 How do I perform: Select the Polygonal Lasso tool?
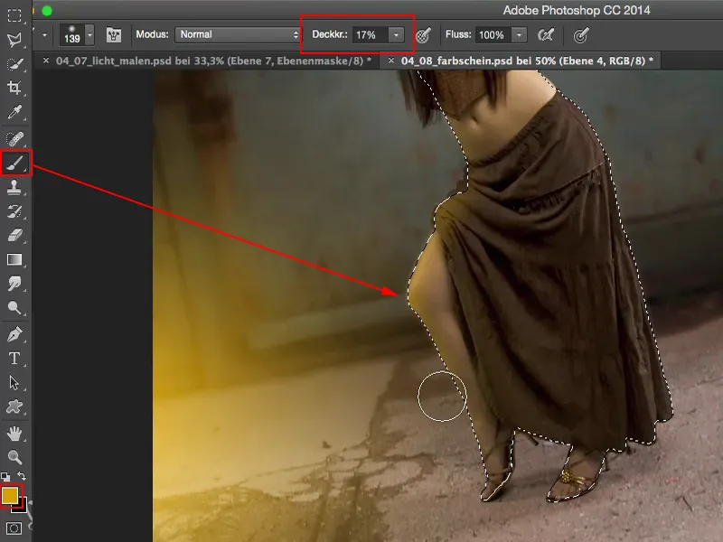[14, 39]
